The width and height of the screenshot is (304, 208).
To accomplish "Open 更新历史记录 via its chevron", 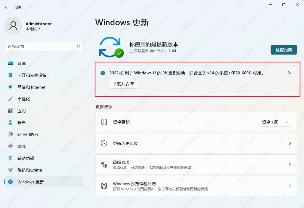I will pyautogui.click(x=290, y=143).
